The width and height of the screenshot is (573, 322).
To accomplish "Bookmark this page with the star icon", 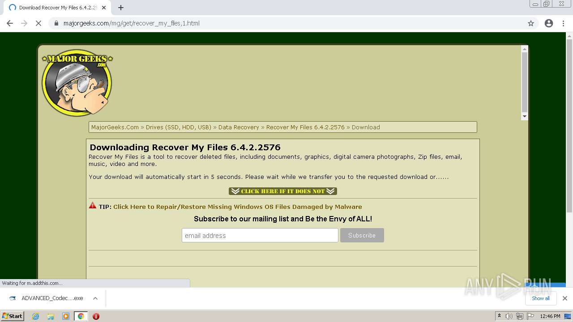I will pyautogui.click(x=531, y=23).
